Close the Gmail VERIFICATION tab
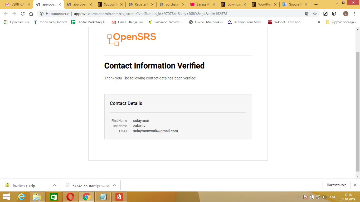Image resolution: width=360 pixels, height=202 pixels. coord(29,4)
